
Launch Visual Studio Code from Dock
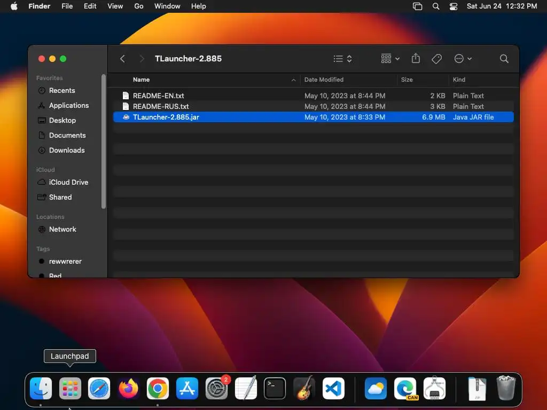click(333, 388)
